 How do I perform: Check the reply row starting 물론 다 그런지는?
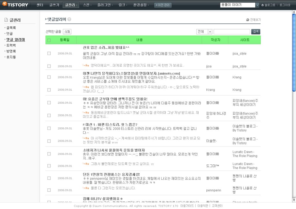(x=49, y=190)
